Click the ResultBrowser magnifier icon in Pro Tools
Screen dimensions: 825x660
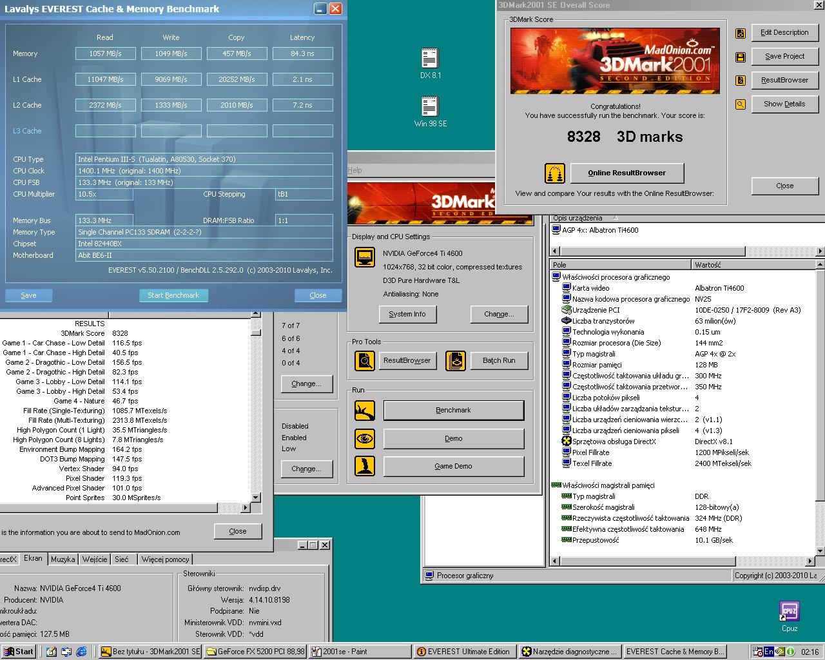click(365, 360)
